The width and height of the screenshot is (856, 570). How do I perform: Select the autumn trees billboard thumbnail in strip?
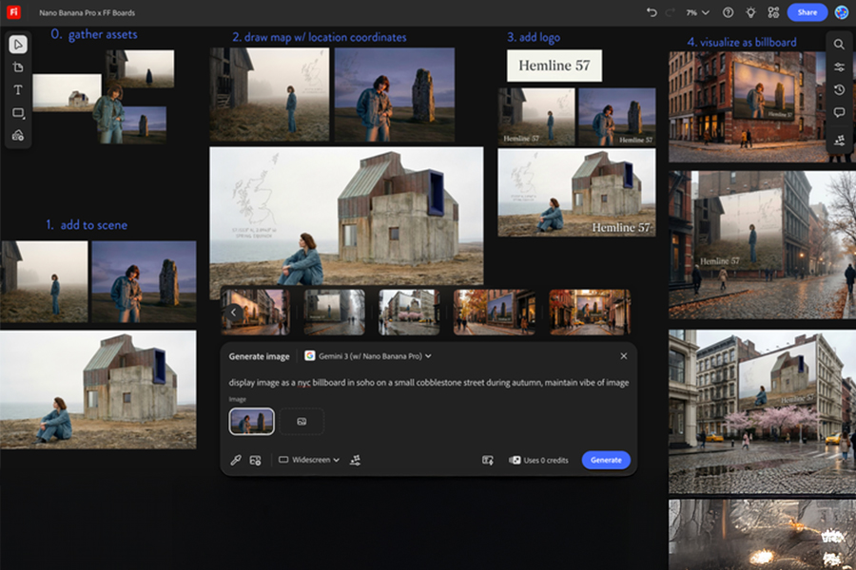tap(494, 312)
